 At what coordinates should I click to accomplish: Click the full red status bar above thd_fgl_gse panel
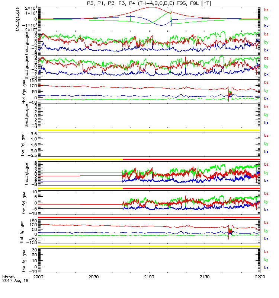click(x=149, y=218)
